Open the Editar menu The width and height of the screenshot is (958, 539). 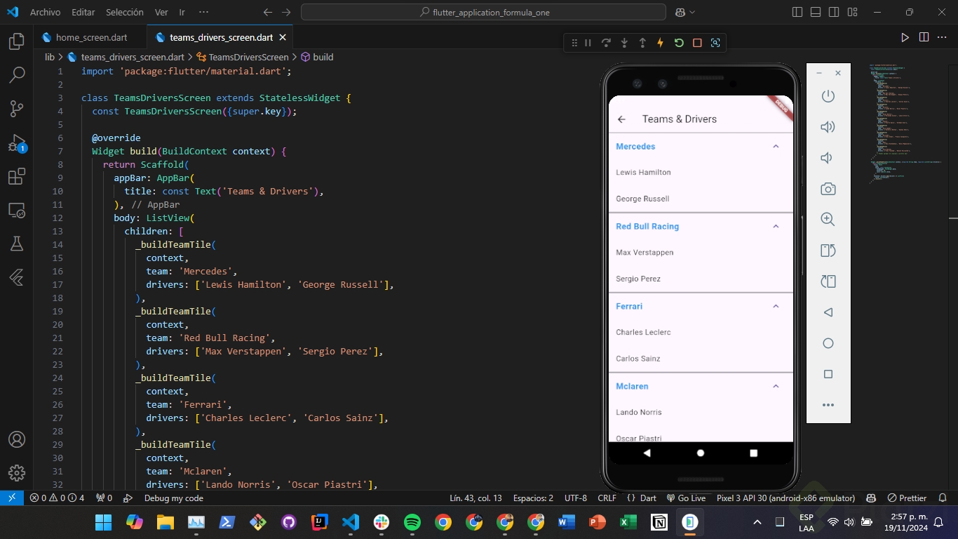pyautogui.click(x=83, y=12)
